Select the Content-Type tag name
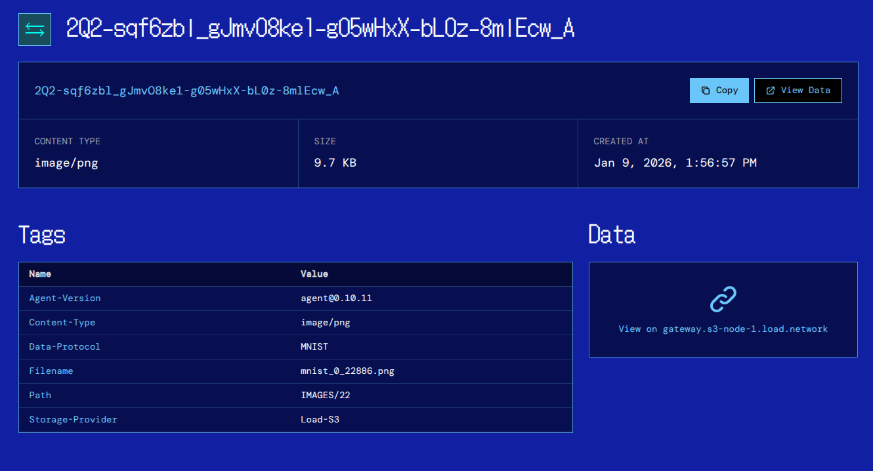The width and height of the screenshot is (873, 471). point(62,322)
